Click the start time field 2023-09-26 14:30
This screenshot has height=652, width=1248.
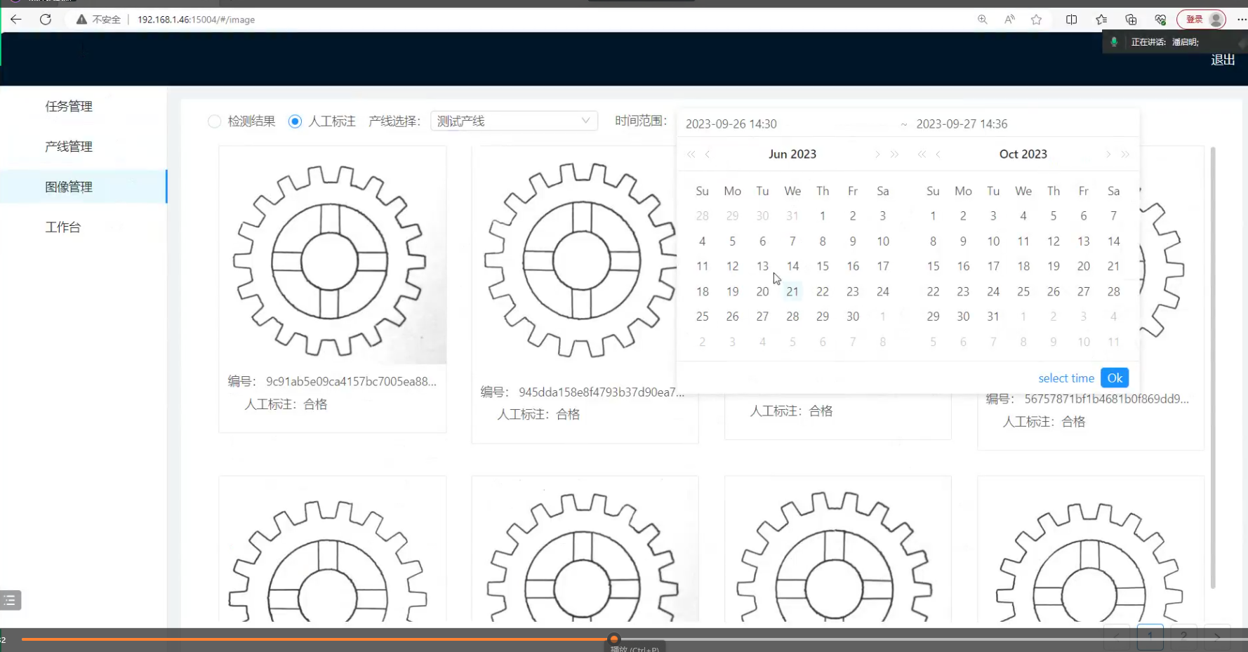point(731,124)
